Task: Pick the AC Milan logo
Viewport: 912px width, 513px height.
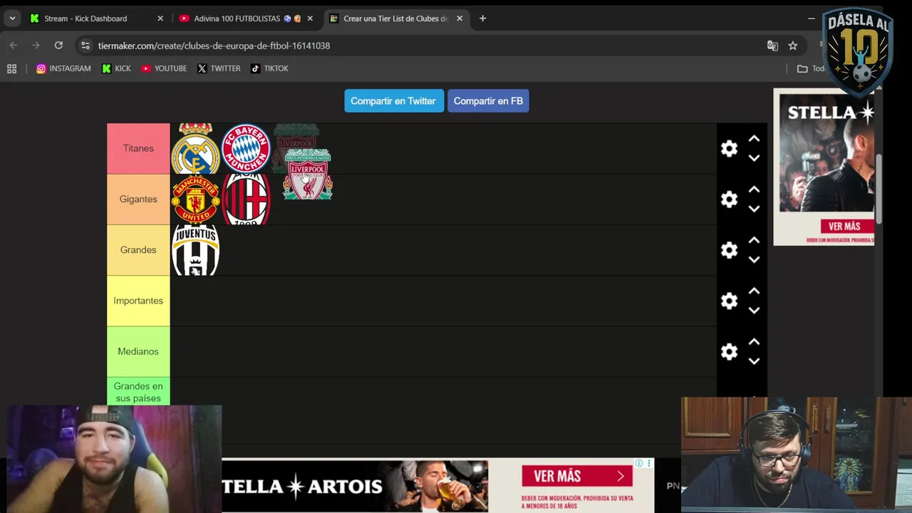Action: 246,199
